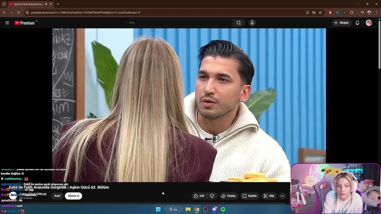The height and width of the screenshot is (214, 381).
Task: Open more actions three-dot menu under video
Action: click(282, 196)
